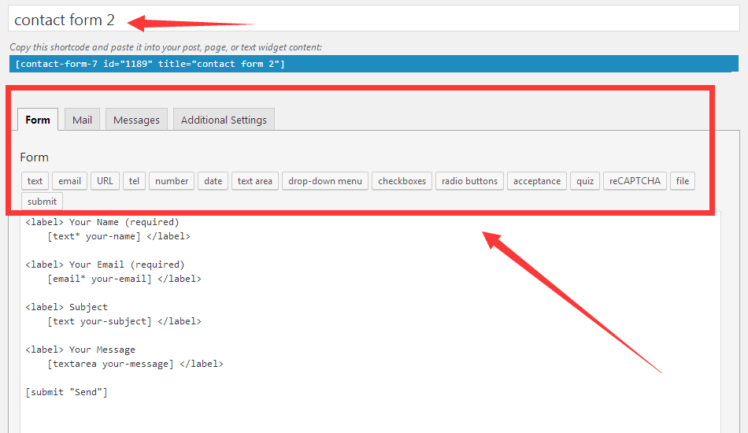
Task: Insert an acceptance tag
Action: pos(537,181)
